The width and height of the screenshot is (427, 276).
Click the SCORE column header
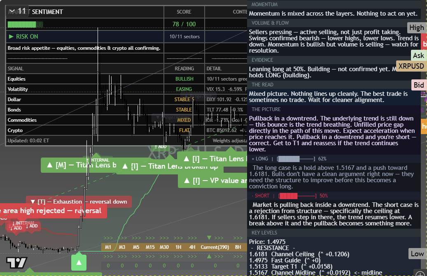pyautogui.click(x=184, y=12)
